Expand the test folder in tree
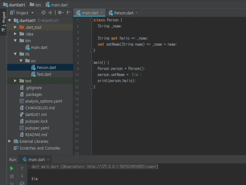This screenshot has width=246, height=185. coord(15,81)
